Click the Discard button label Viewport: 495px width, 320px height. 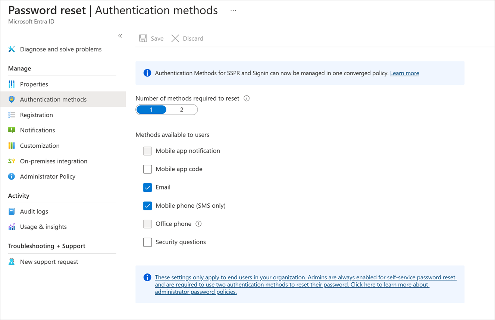pyautogui.click(x=193, y=38)
